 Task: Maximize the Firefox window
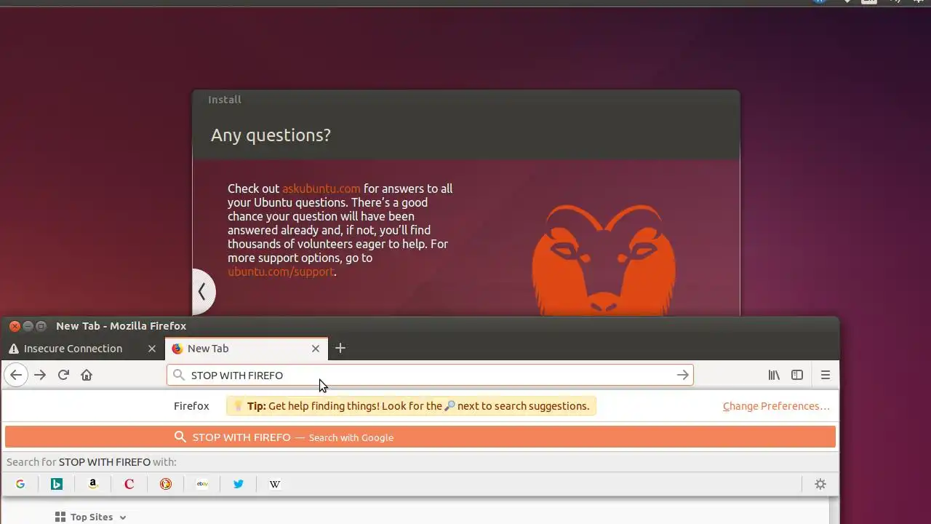tap(41, 326)
